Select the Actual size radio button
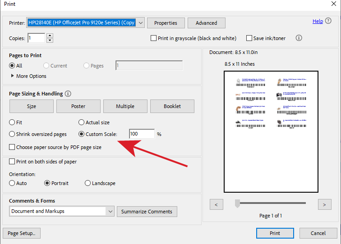Viewport: 341px width, 244px height. click(x=82, y=122)
